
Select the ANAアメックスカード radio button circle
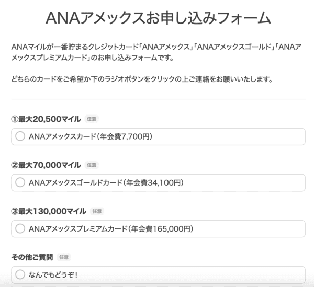pyautogui.click(x=20, y=137)
